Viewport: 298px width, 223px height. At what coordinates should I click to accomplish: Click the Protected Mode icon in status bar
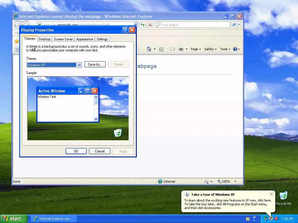[x=206, y=182]
